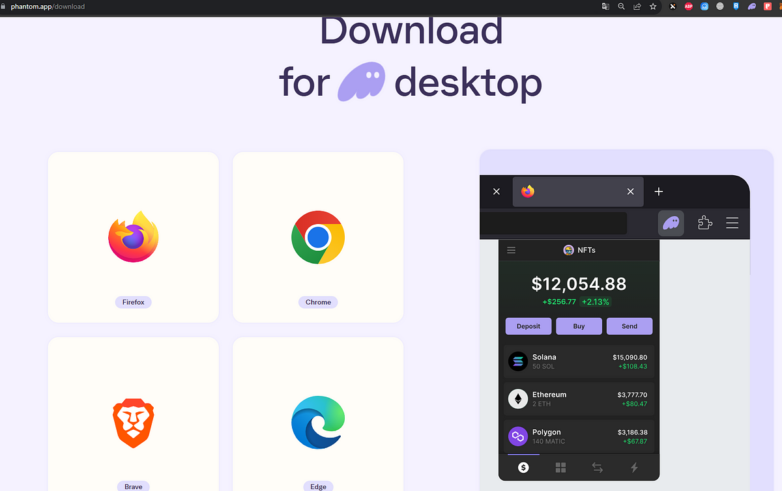This screenshot has height=491, width=782.
Task: Click the Deposit button in wallet
Action: point(529,326)
